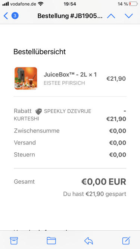Show previous message with the up arrow
Screen dimensions: 140x249
pos(111,16)
